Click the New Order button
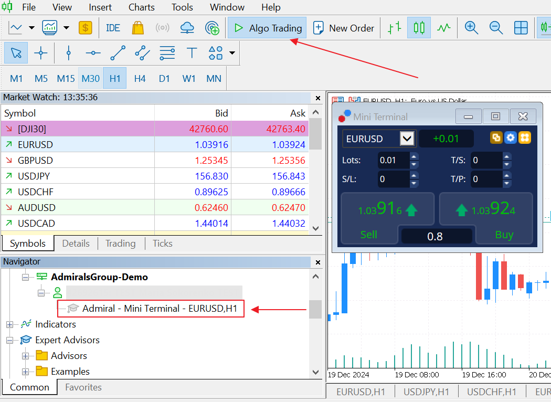This screenshot has width=551, height=402. [343, 28]
